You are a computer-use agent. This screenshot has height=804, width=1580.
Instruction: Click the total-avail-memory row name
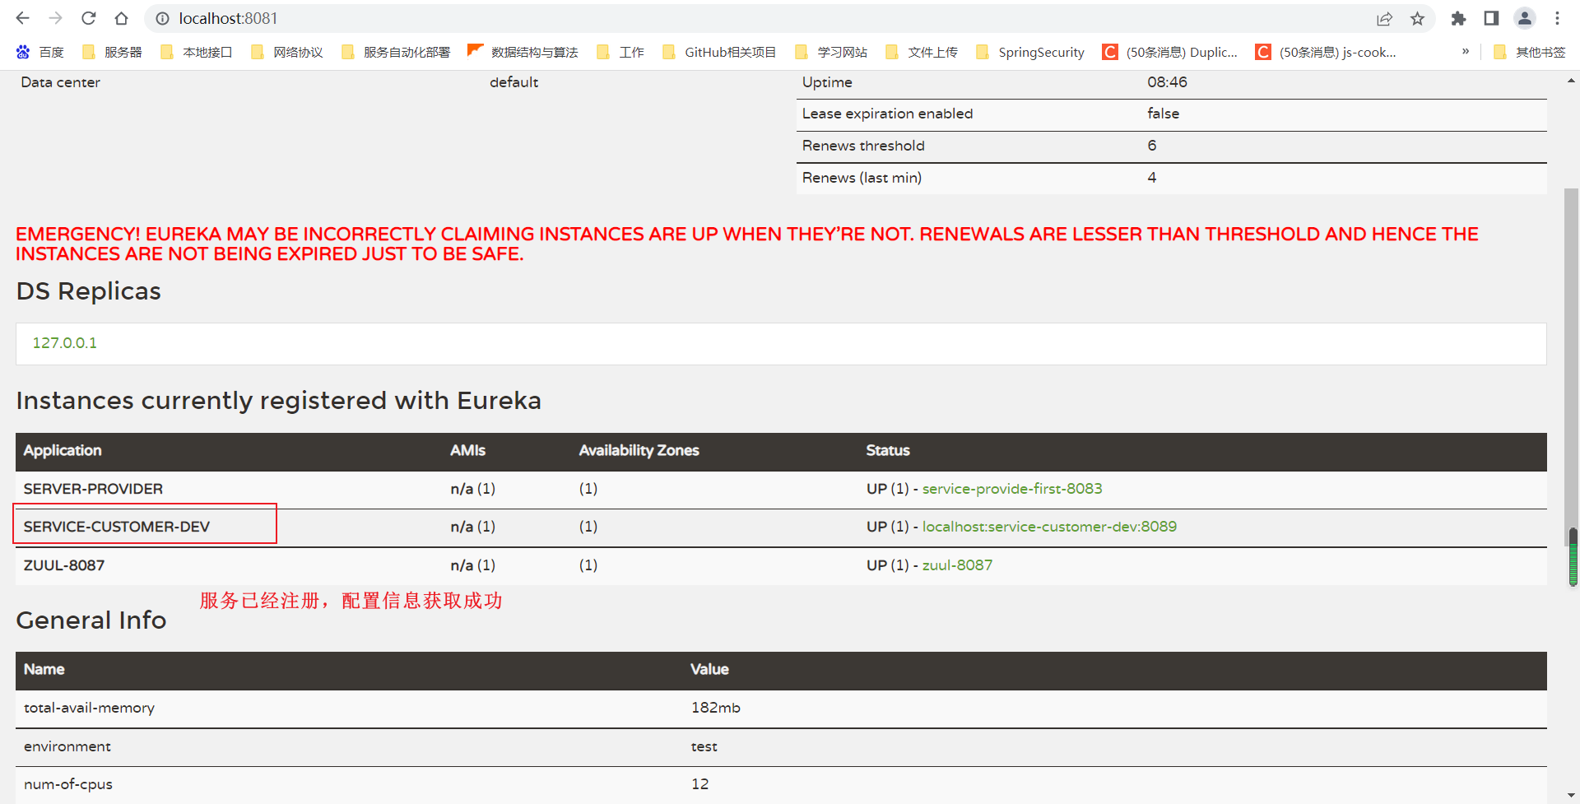click(x=89, y=708)
